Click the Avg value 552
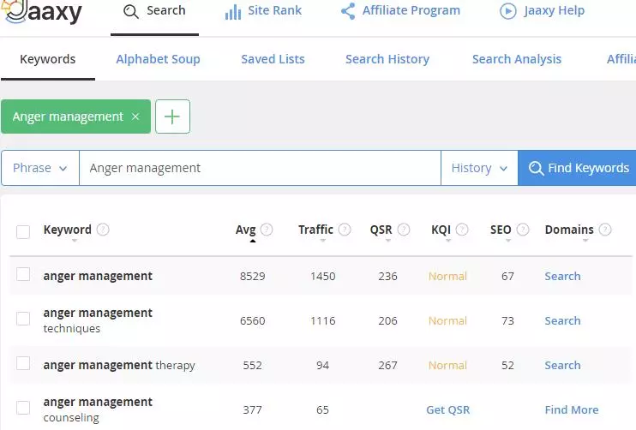 pos(252,366)
